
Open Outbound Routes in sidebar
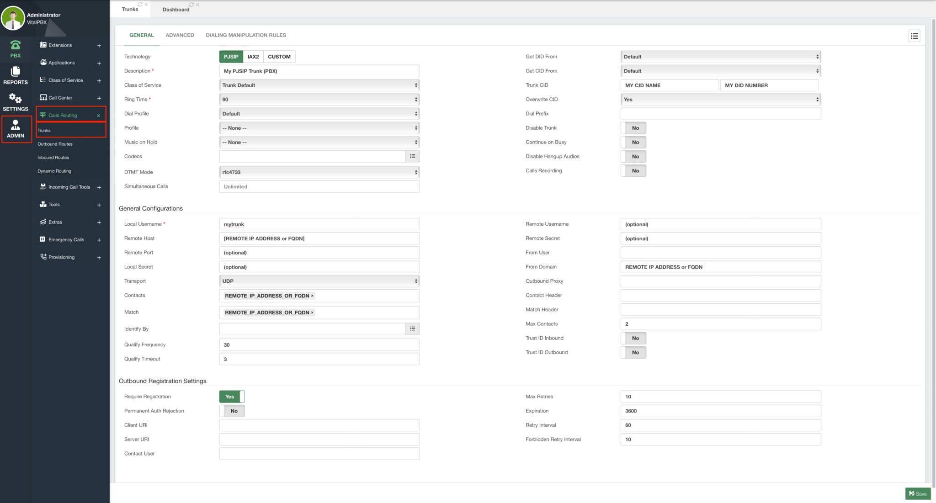coord(55,144)
